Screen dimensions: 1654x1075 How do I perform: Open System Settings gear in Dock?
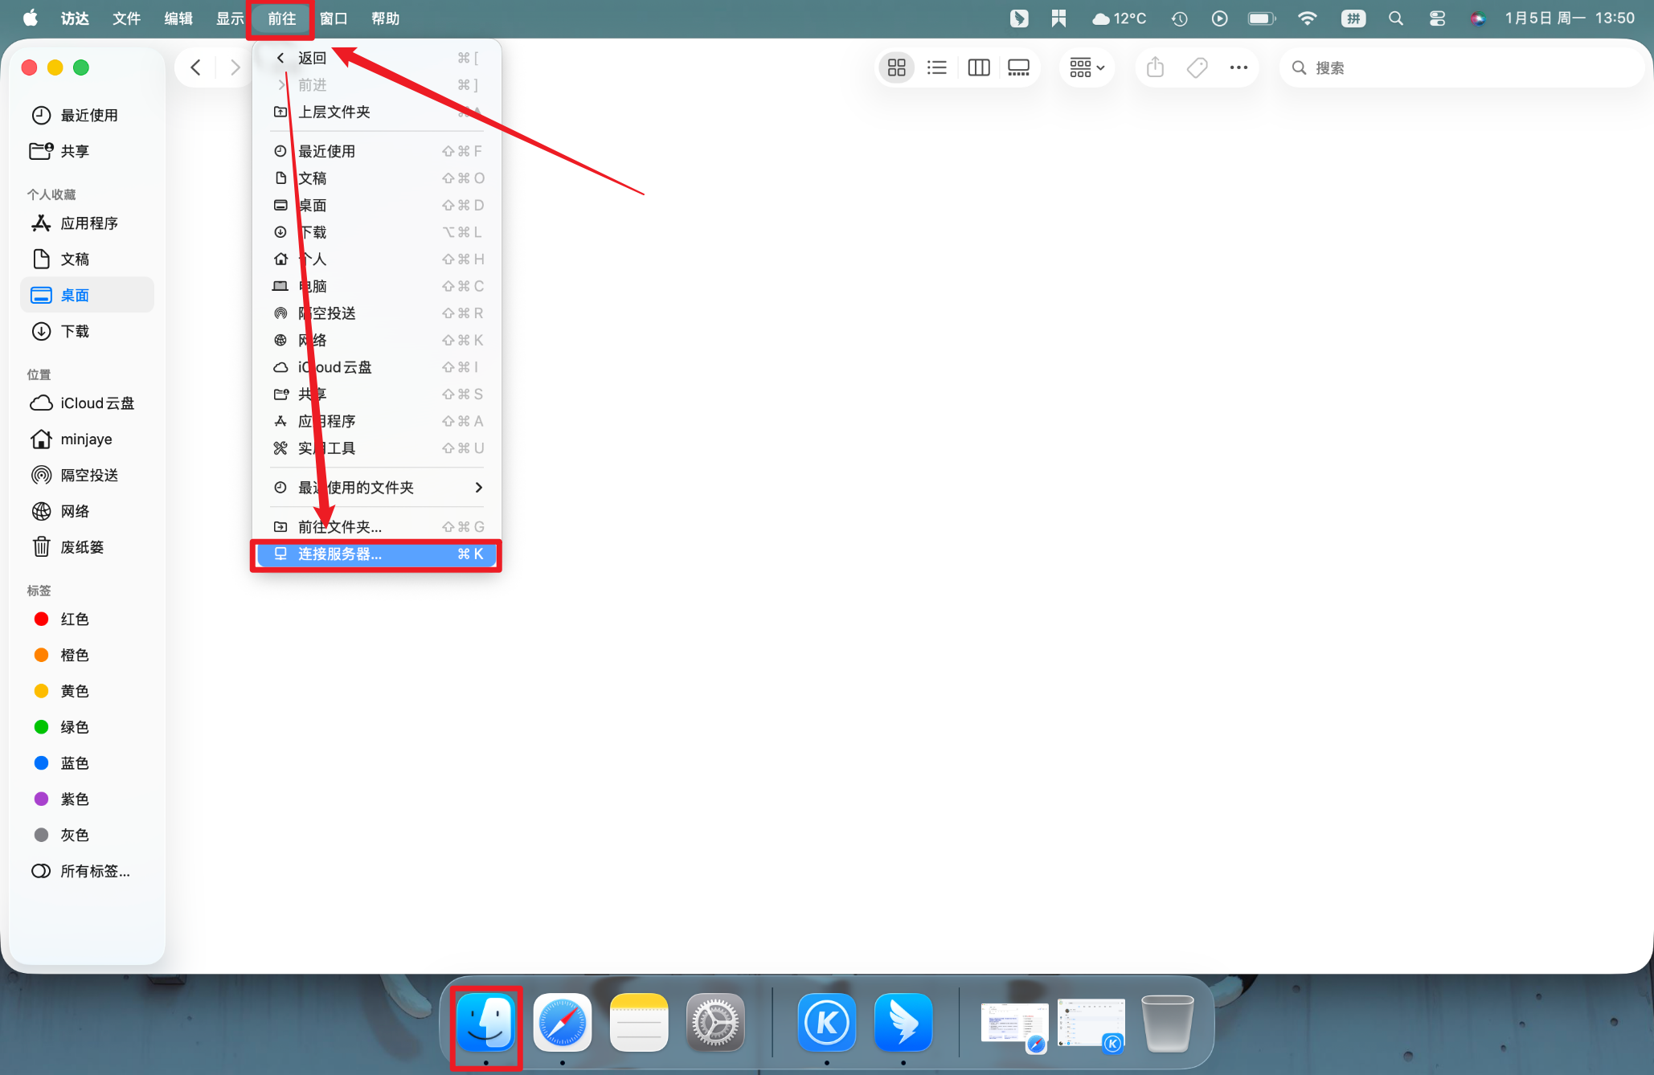coord(715,1023)
